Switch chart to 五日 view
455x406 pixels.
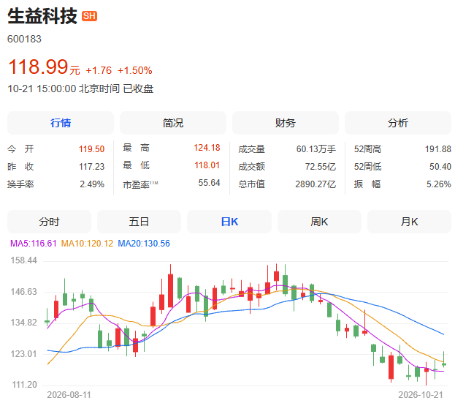pos(139,222)
